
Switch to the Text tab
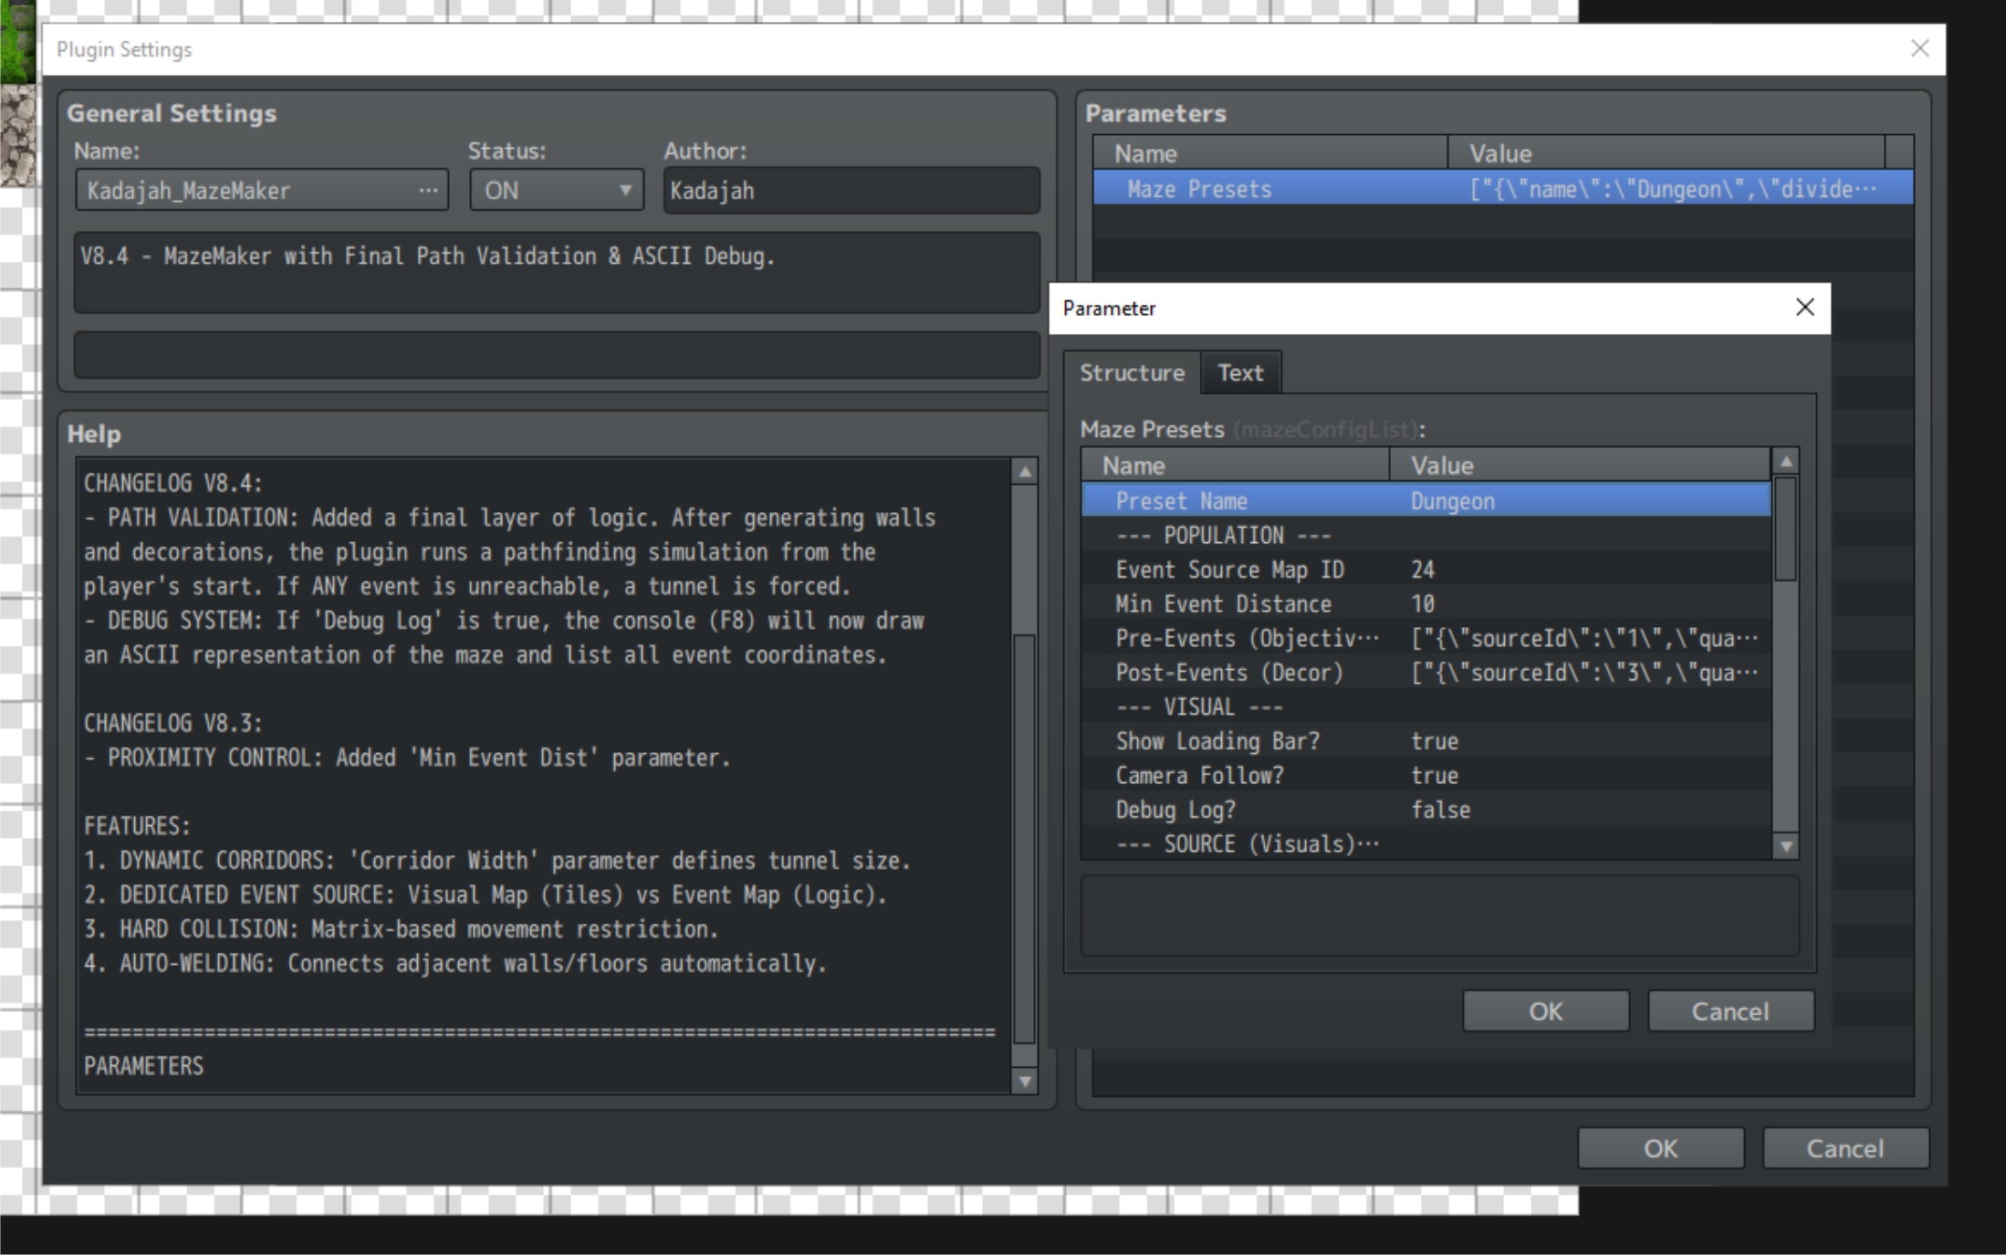[x=1240, y=372]
